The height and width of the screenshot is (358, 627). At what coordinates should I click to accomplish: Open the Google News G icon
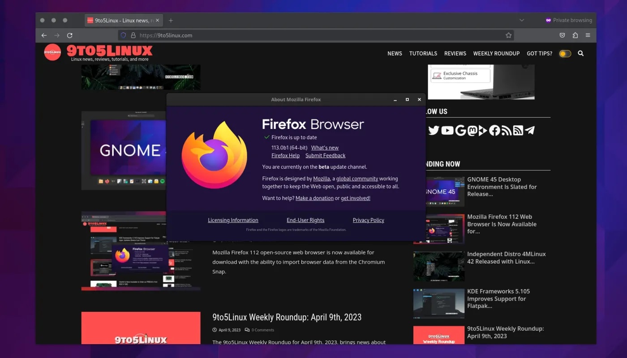460,130
